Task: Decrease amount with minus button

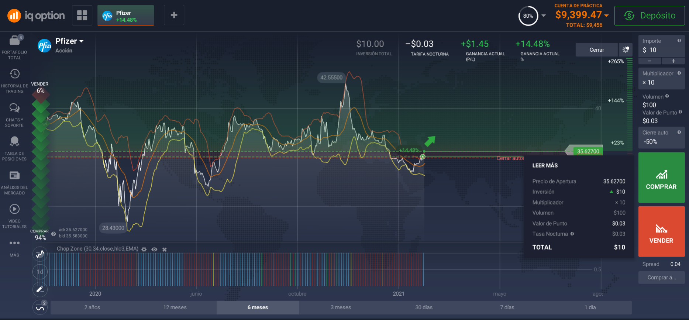Action: [x=650, y=61]
